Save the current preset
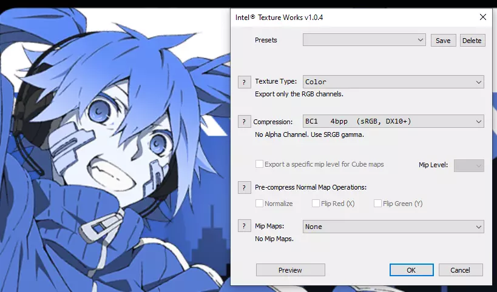 pos(443,41)
